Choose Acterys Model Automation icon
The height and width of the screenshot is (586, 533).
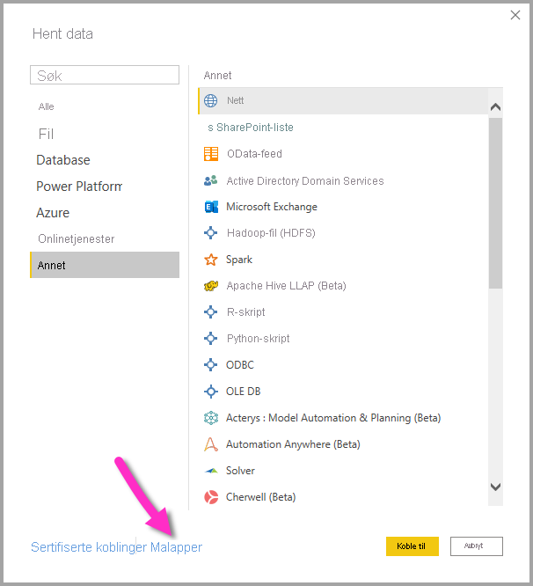211,418
